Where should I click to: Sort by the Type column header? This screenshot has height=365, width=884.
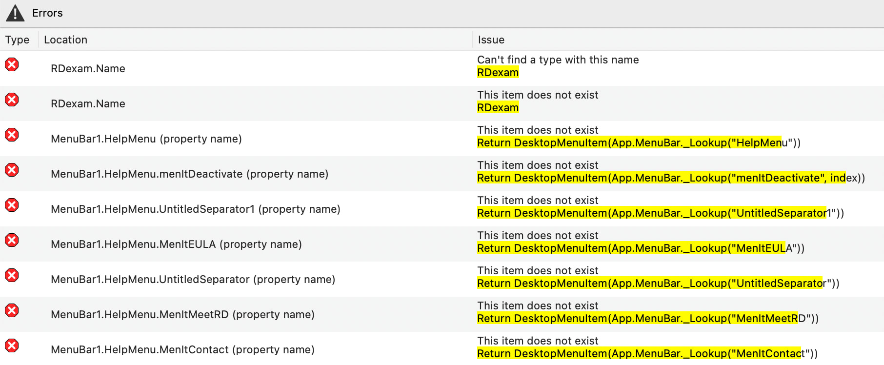coord(17,40)
